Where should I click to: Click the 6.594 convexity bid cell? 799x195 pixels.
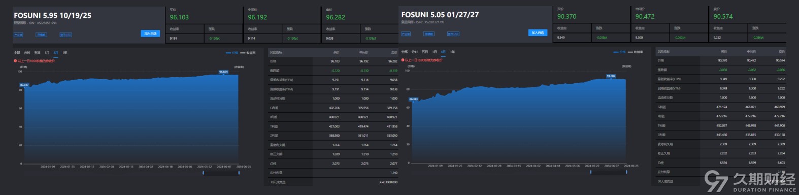tap(723, 162)
